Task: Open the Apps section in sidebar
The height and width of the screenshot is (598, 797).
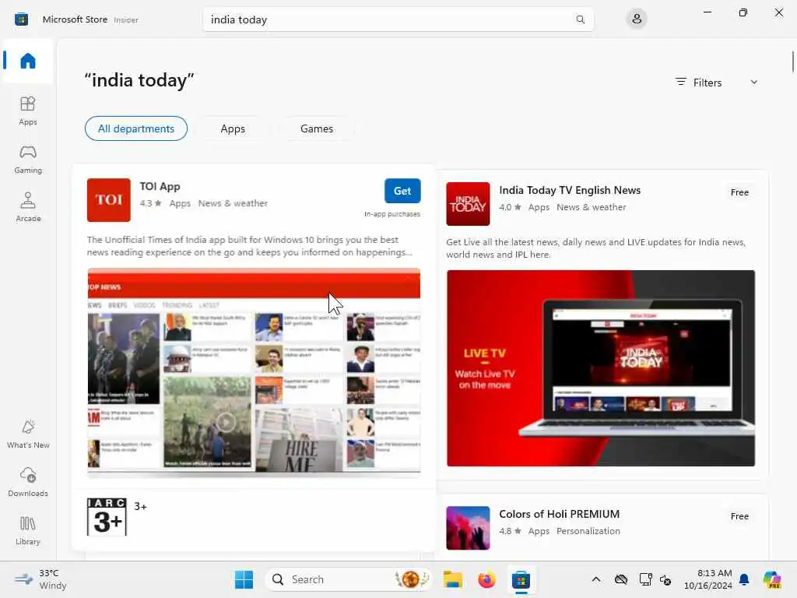Action: (x=28, y=111)
